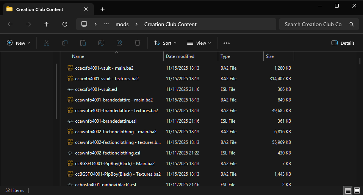Viewport: 363px width, 195px height.
Task: Click the Search Creation Club Content box
Action: click(x=314, y=24)
